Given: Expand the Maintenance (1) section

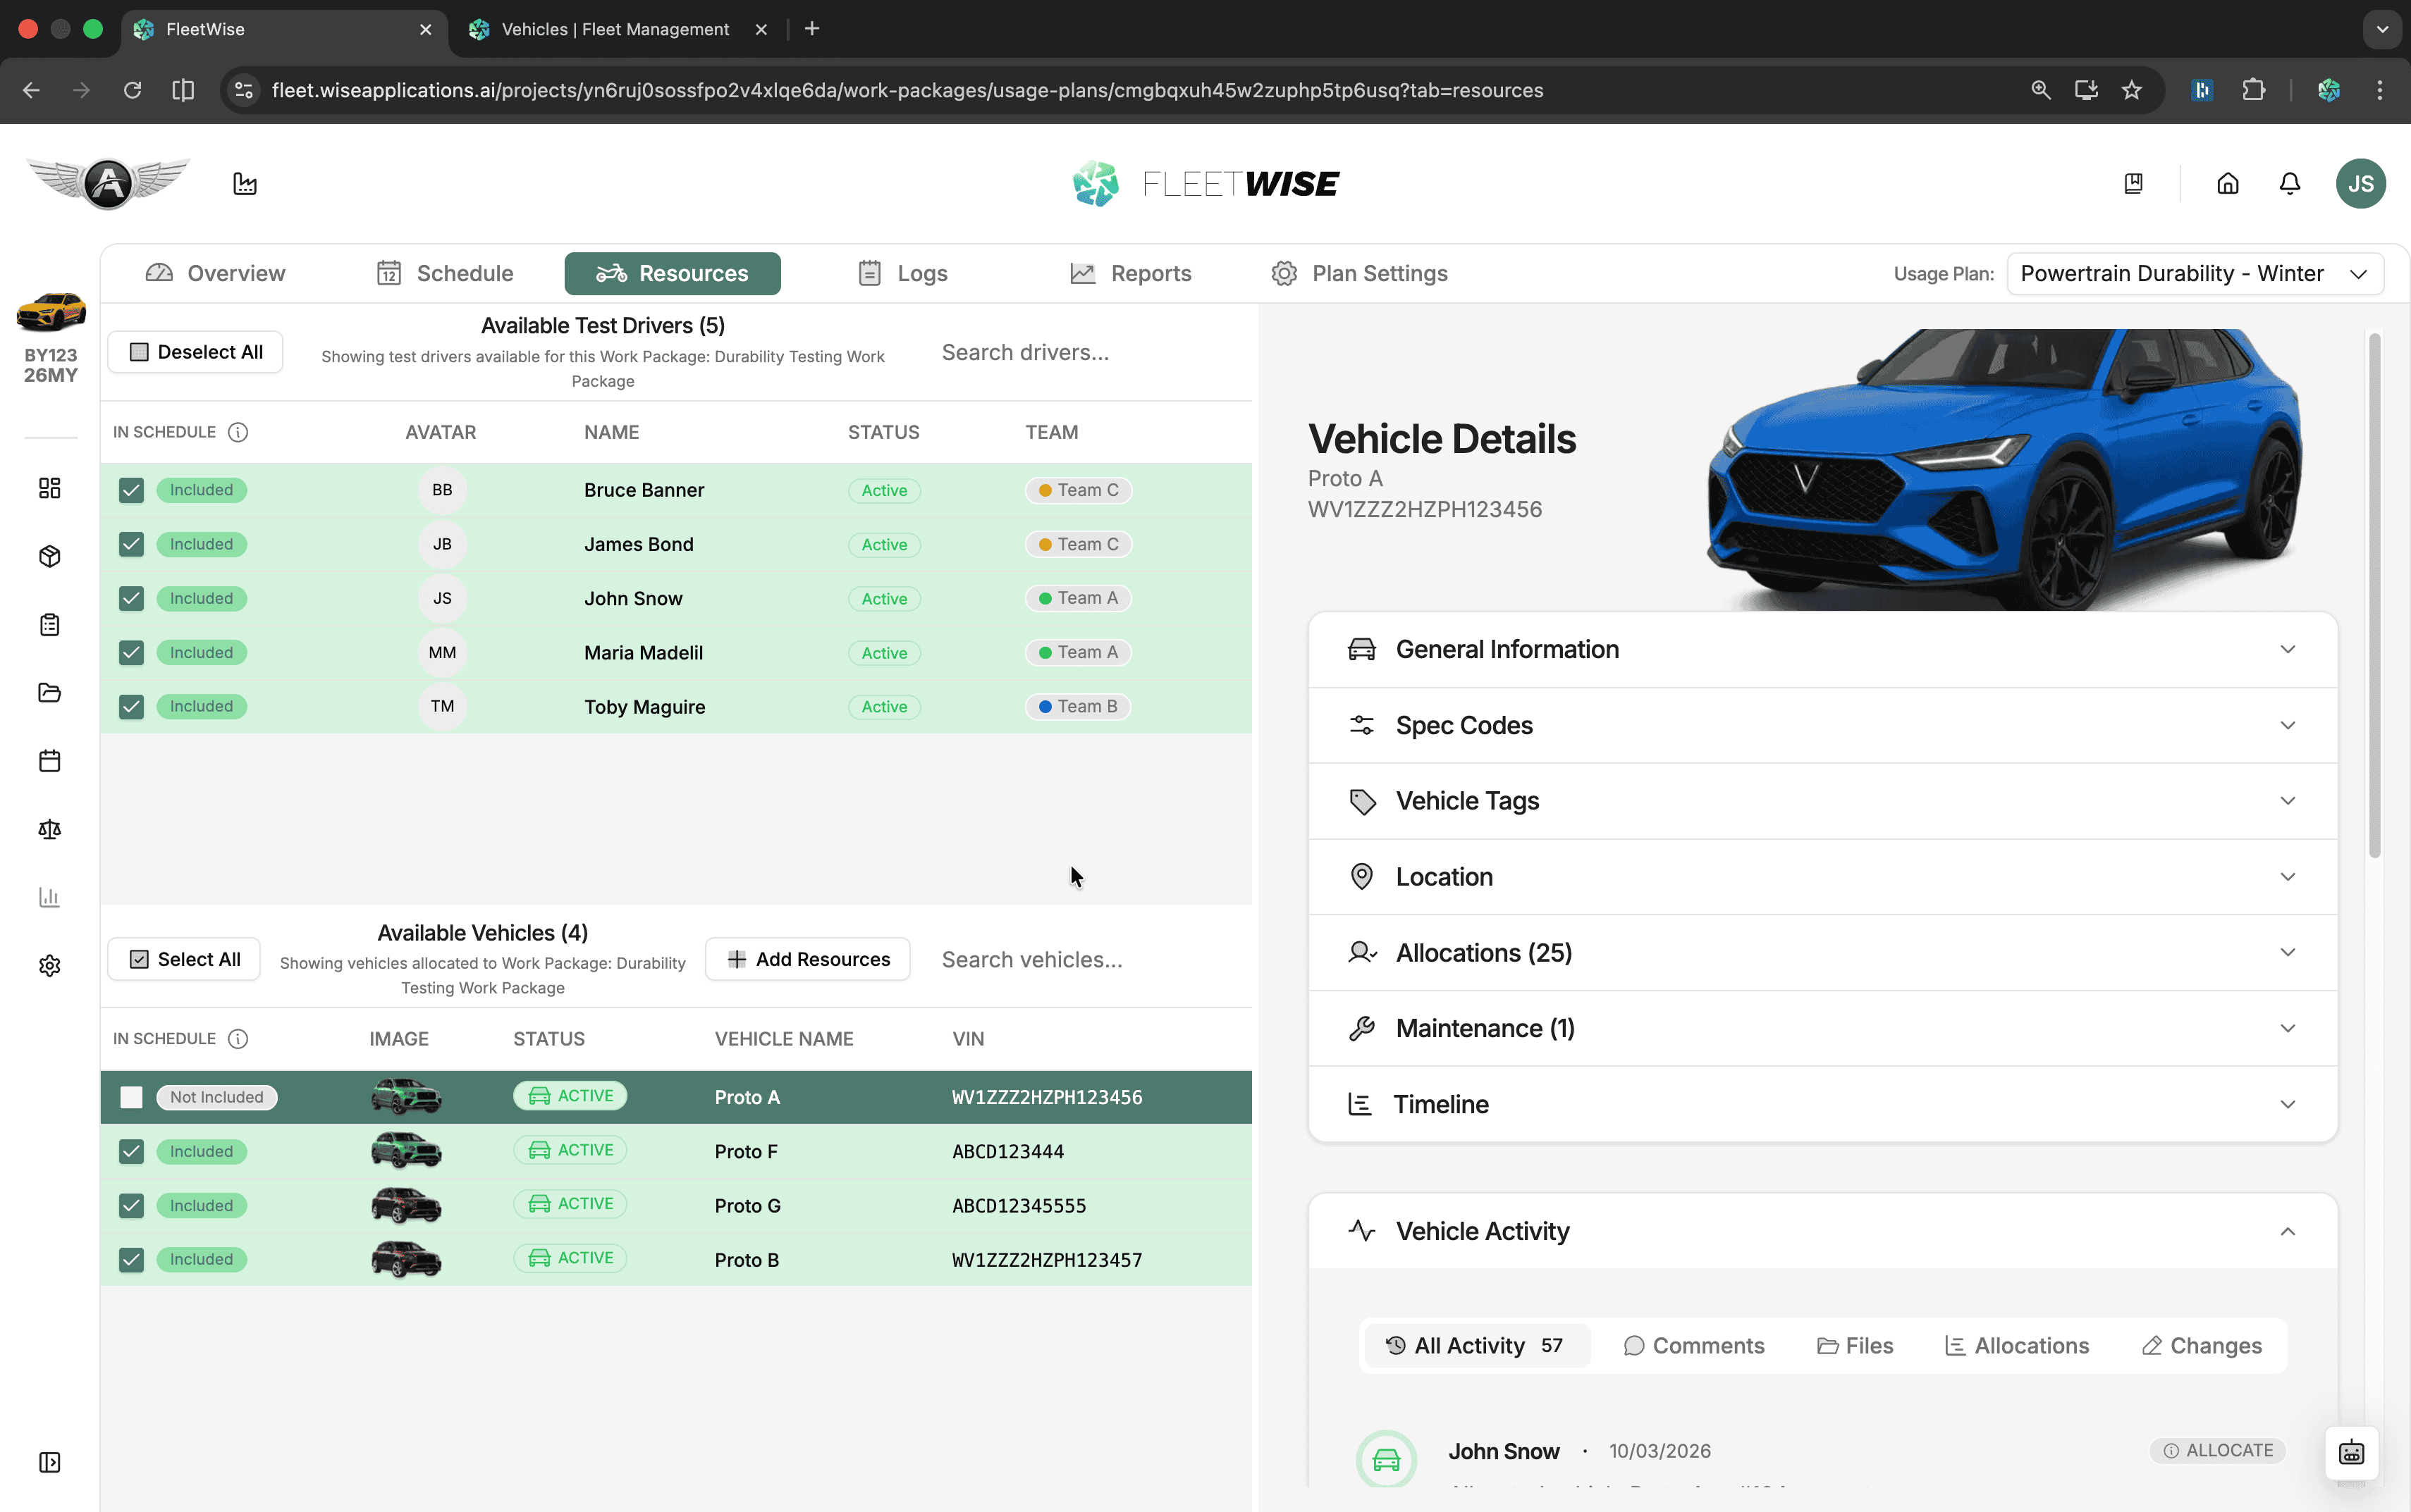Looking at the screenshot, I should [1823, 1028].
